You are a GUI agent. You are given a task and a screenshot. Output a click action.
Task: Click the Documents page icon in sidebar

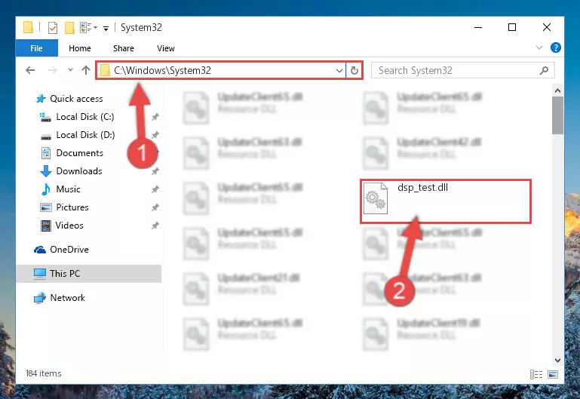(46, 153)
